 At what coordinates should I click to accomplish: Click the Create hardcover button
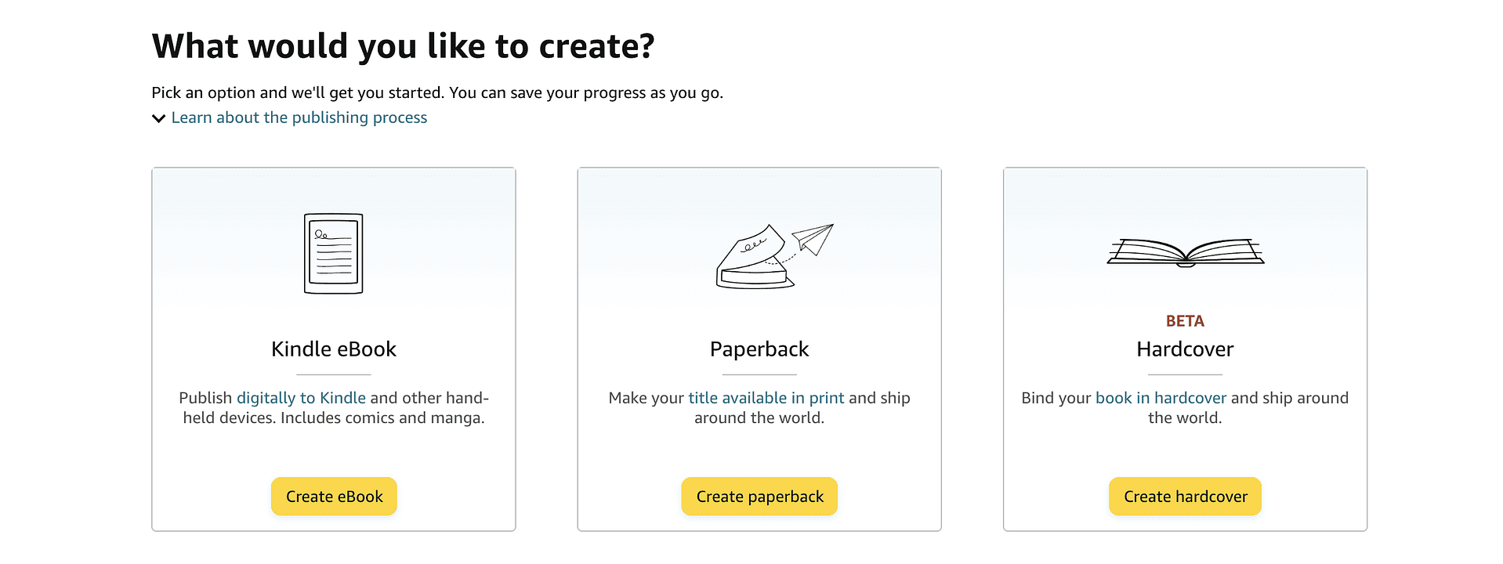[x=1184, y=496]
